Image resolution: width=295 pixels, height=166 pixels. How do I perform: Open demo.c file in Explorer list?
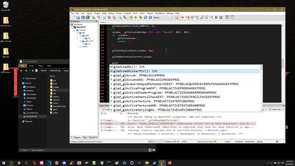click(56, 97)
